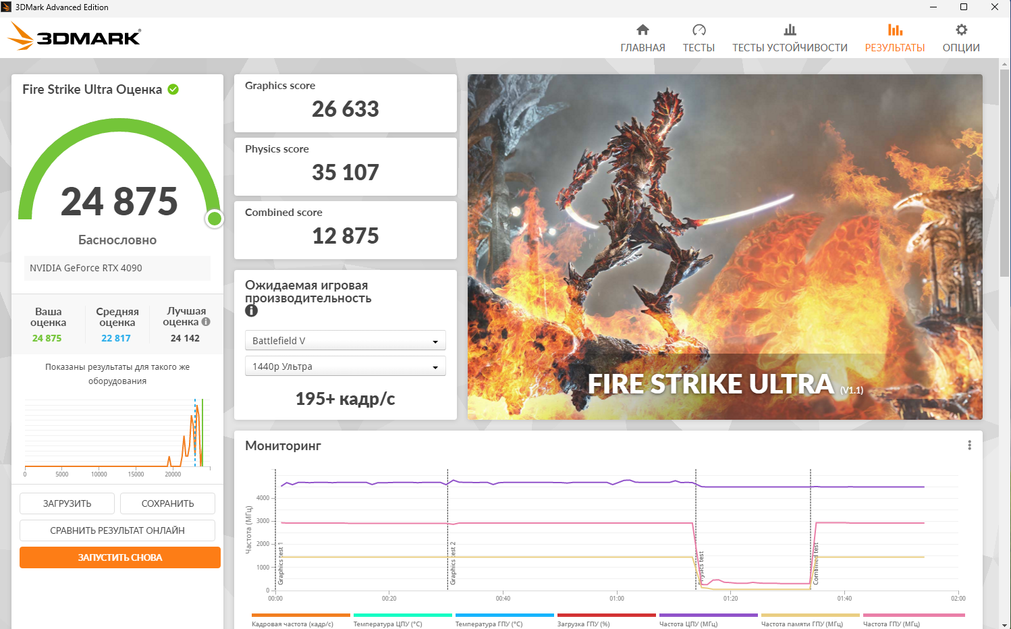Click the ЗАПУСТИТЬ СНОВА button
The width and height of the screenshot is (1011, 629).
pyautogui.click(x=120, y=557)
